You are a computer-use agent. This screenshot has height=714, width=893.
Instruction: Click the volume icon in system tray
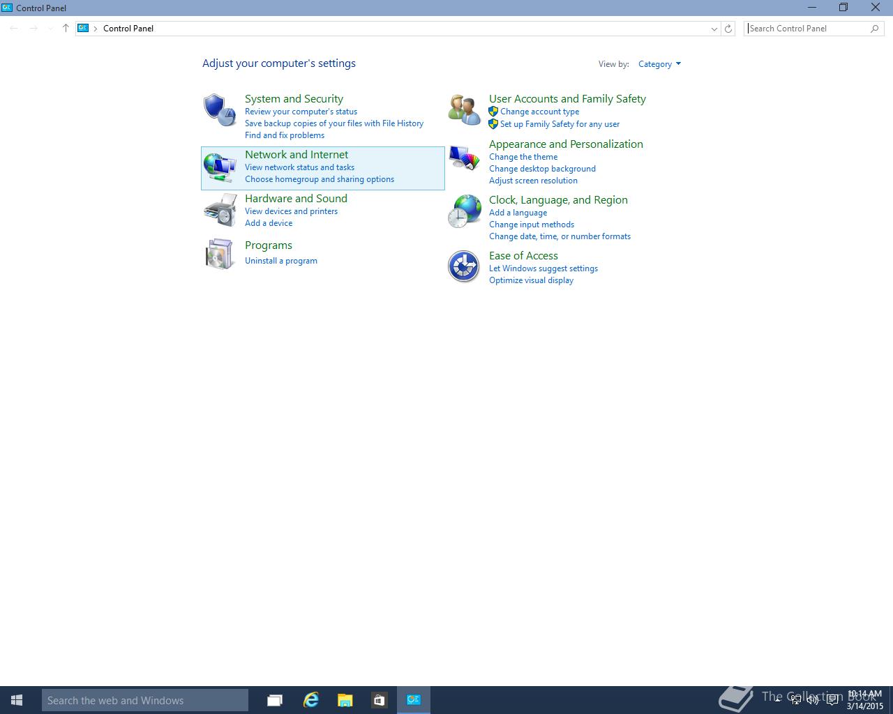point(813,700)
